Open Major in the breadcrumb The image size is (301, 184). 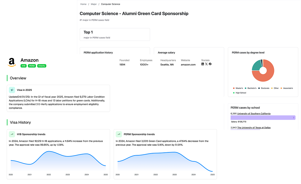click(x=94, y=4)
